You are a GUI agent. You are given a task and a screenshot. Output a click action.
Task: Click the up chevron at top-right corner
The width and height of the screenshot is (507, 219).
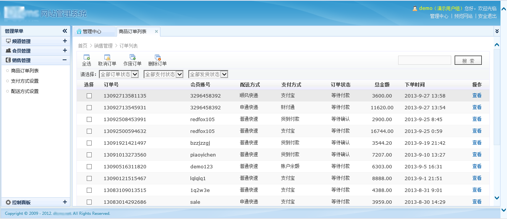(x=504, y=9)
